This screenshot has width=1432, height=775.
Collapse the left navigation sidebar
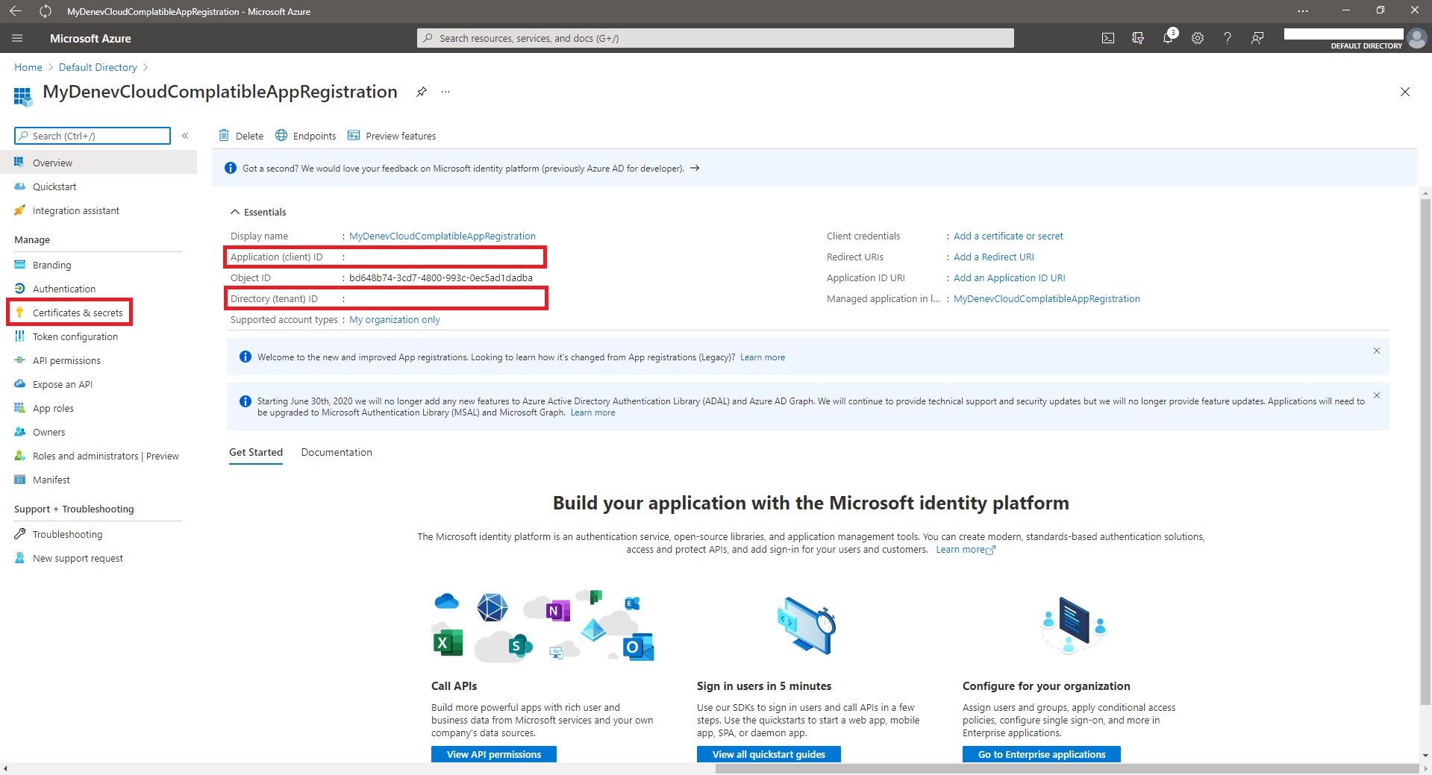185,136
